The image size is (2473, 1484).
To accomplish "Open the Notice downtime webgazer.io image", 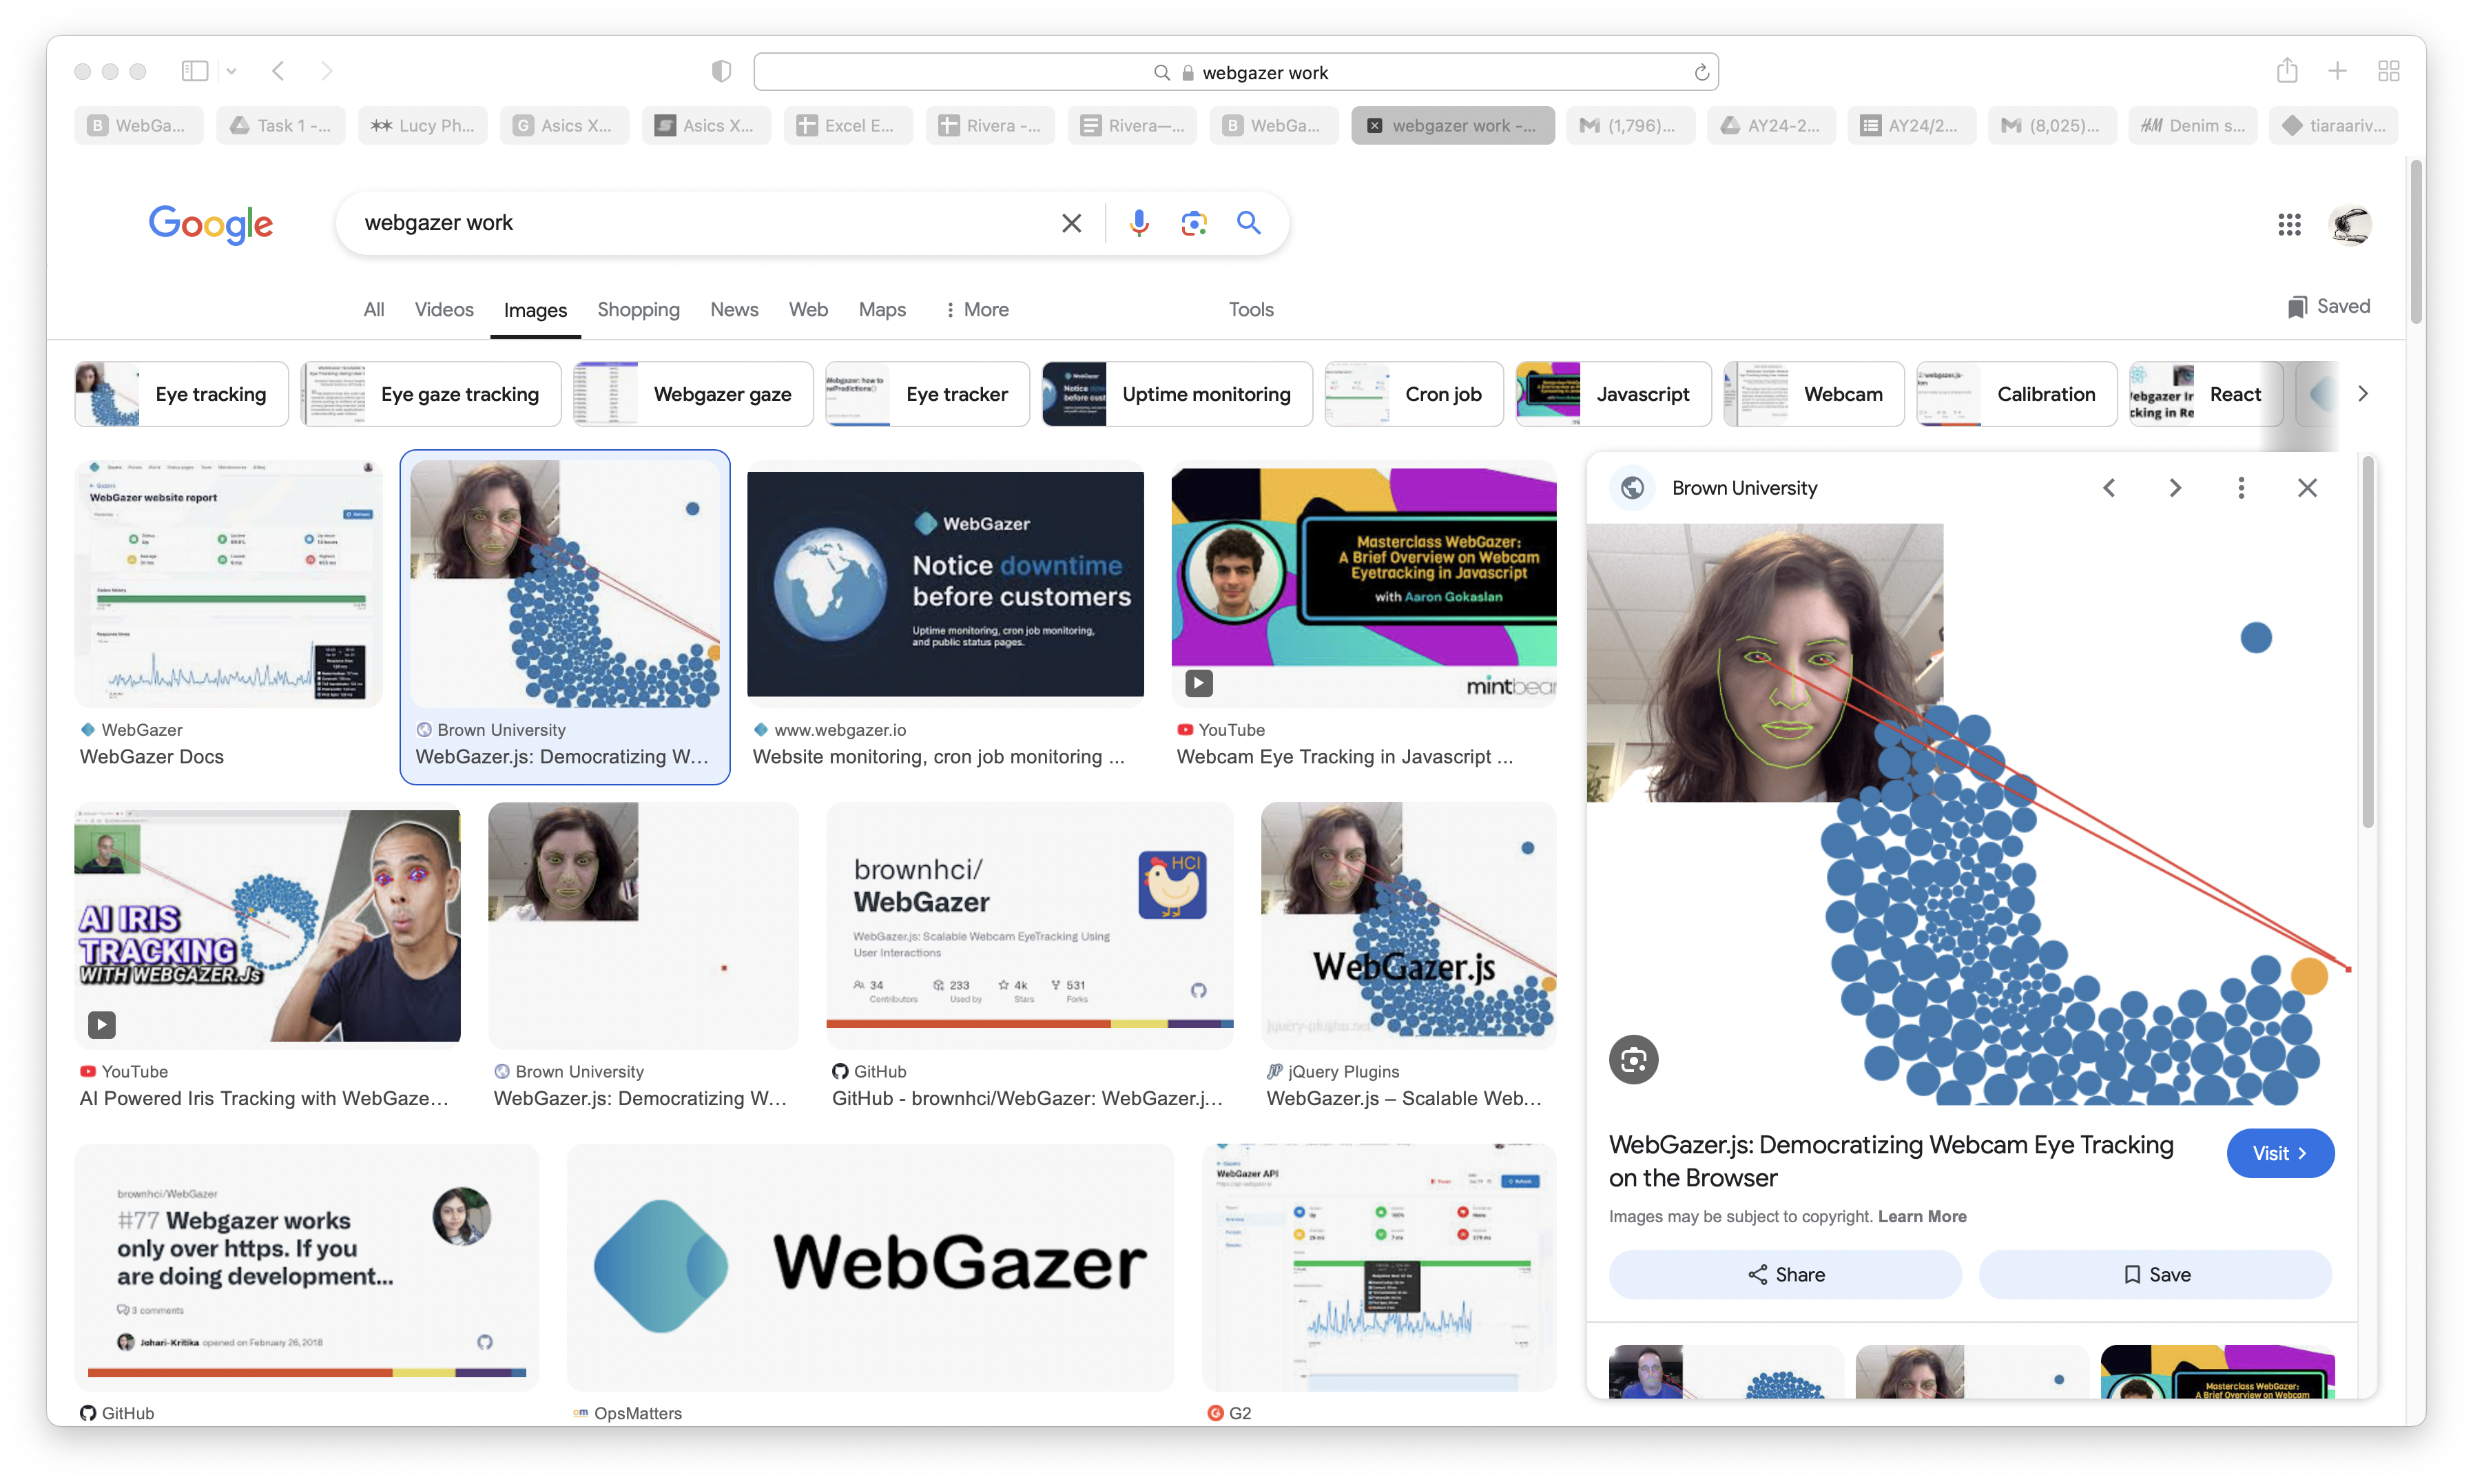I will point(944,584).
